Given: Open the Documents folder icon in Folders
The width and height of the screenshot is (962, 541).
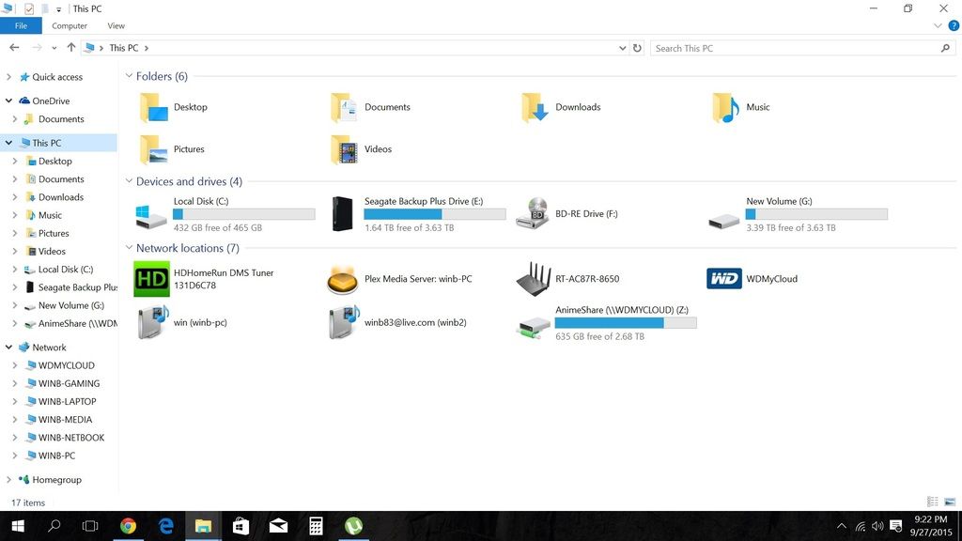Looking at the screenshot, I should coord(344,107).
